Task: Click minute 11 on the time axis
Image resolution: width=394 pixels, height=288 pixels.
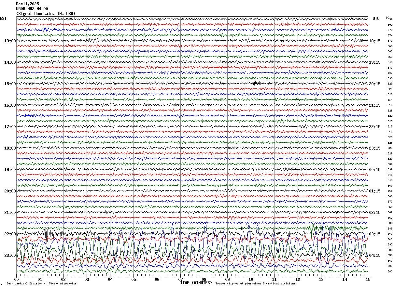Action: click(x=274, y=279)
